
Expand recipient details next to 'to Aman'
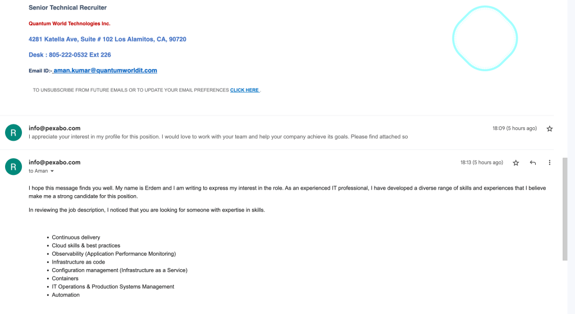point(52,171)
